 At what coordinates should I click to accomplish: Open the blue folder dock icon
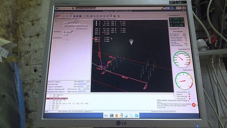point(137,115)
